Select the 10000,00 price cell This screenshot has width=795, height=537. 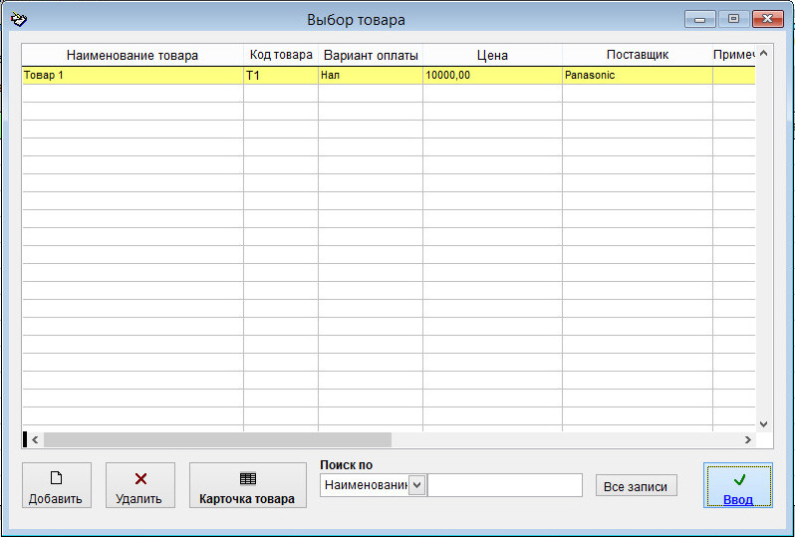pos(492,75)
